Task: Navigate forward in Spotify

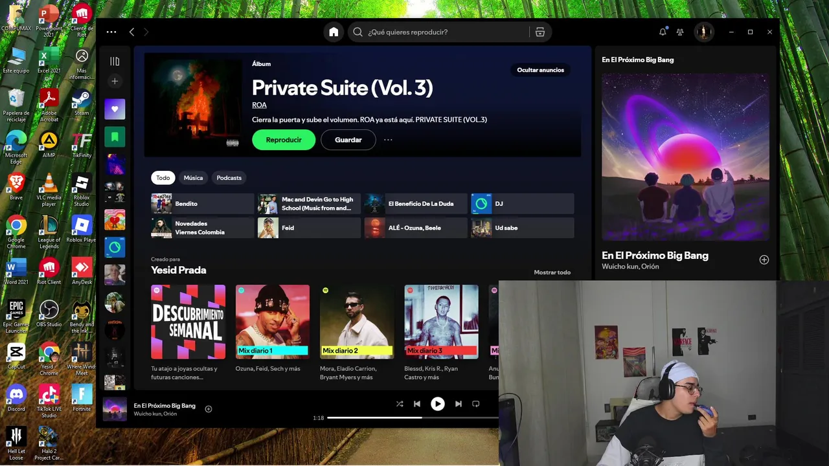Action: [146, 32]
